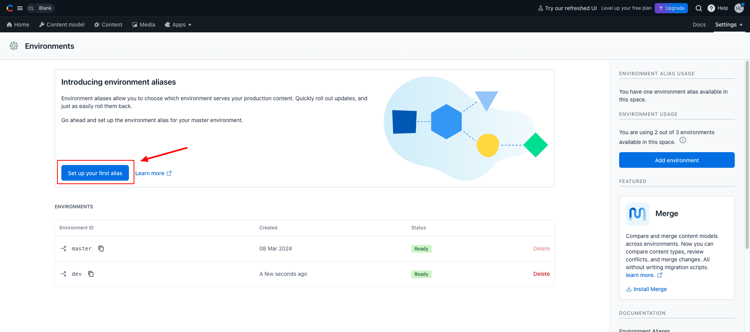750x332 pixels.
Task: Navigate to the Content tab
Action: point(108,25)
